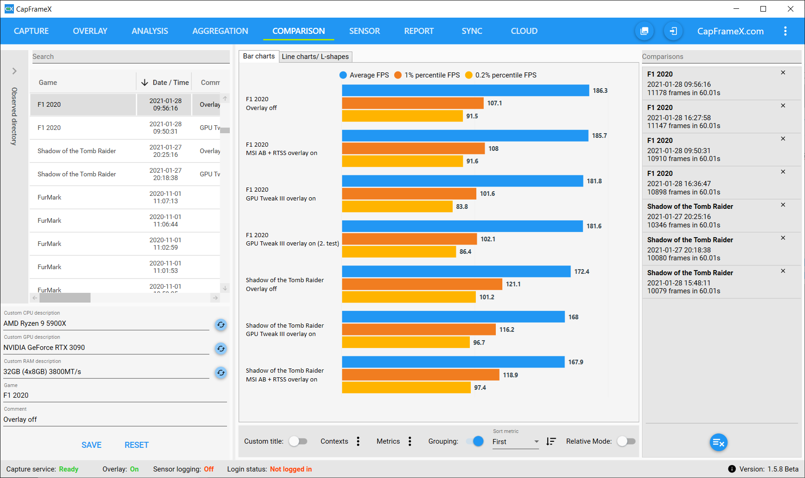
Task: Click the table scroll down arrow
Action: click(x=225, y=288)
